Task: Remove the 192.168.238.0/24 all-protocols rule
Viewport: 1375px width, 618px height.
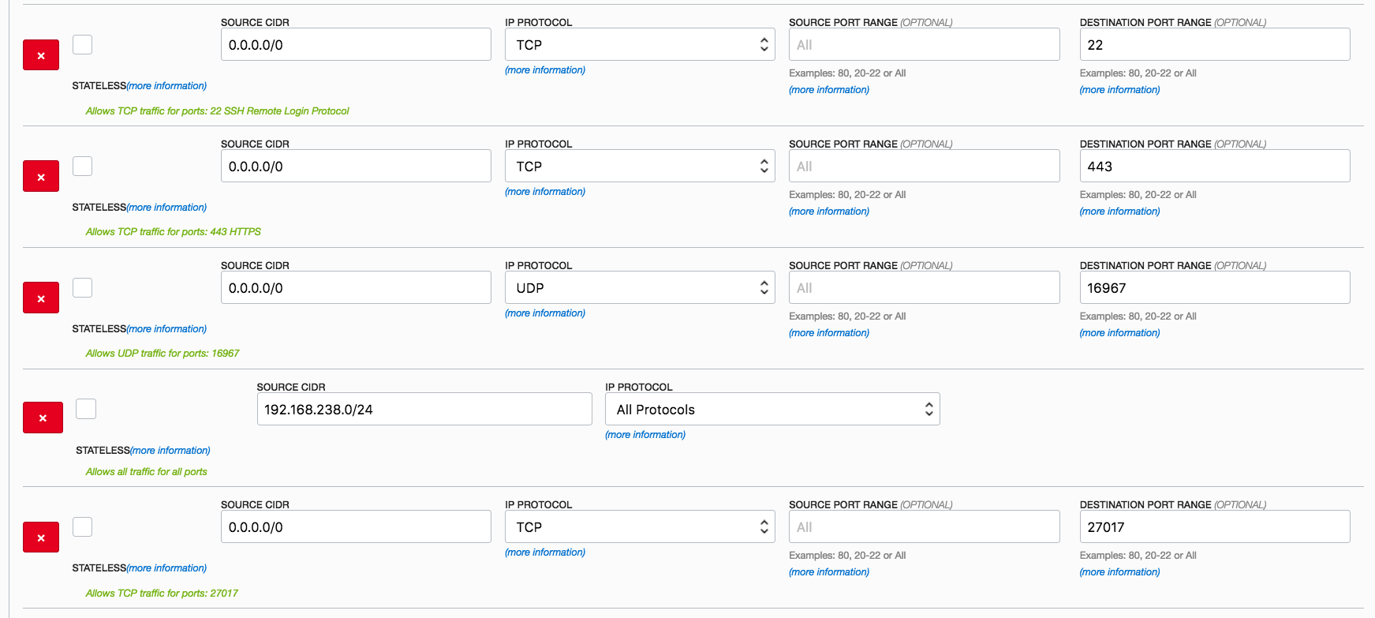Action: tap(43, 418)
